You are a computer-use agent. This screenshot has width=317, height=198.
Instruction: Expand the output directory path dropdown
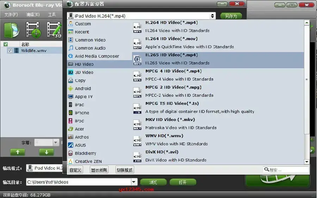tap(133, 182)
